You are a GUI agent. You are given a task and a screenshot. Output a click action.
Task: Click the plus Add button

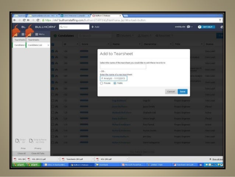click(x=95, y=27)
